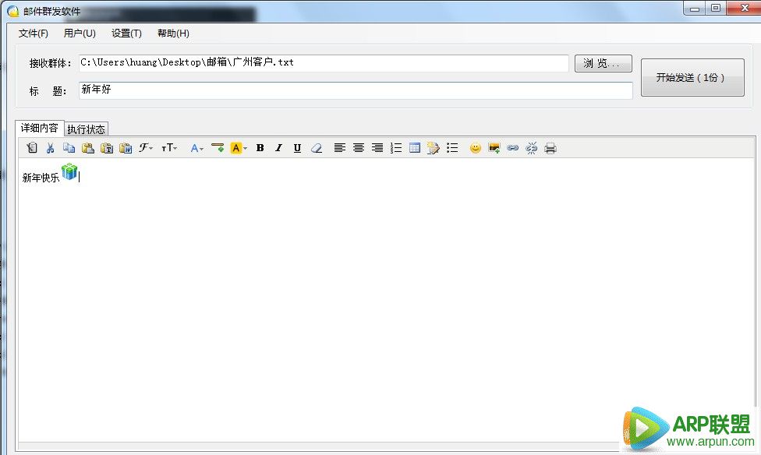Insert a bulleted list
761x455 pixels.
(452, 148)
